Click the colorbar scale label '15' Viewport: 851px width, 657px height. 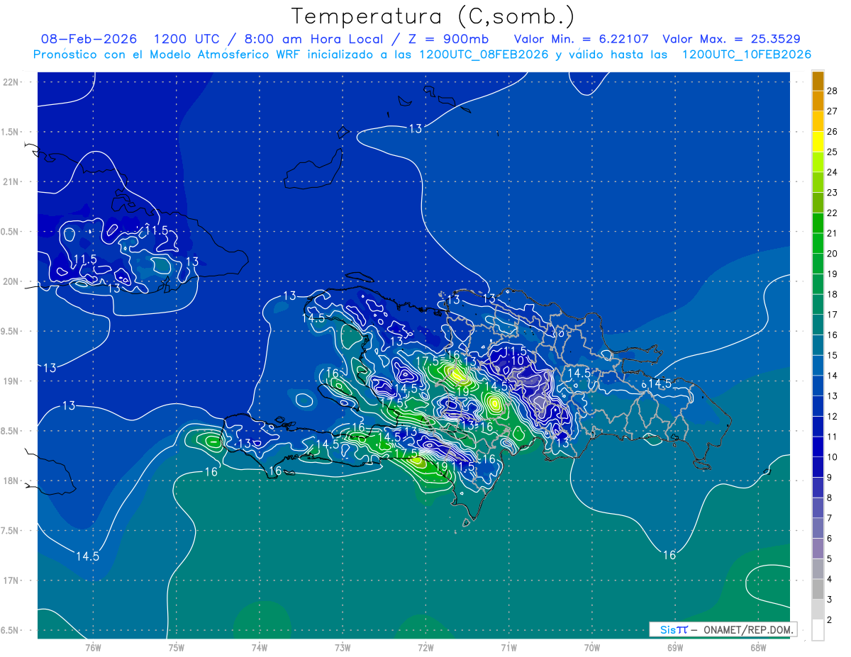click(833, 355)
